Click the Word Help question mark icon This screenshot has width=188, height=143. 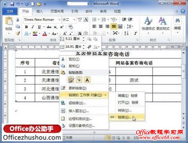pyautogui.click(x=183, y=11)
